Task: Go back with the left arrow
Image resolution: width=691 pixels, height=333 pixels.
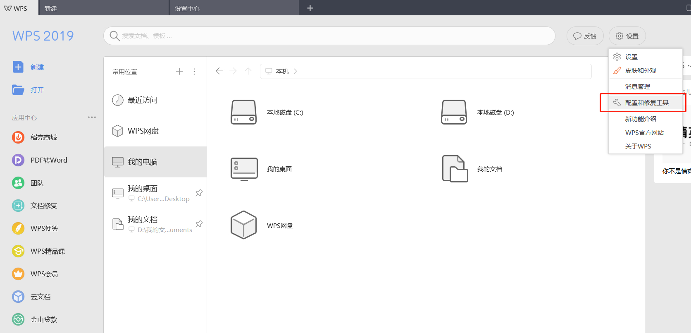Action: point(219,71)
